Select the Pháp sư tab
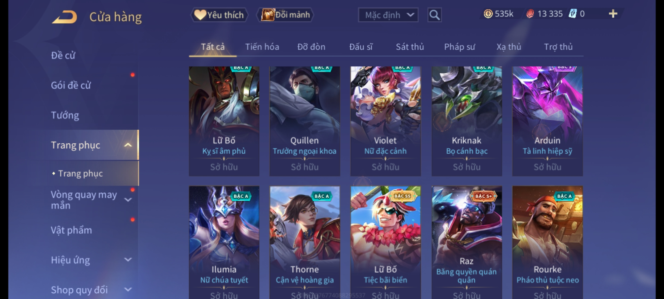Viewport: 664px width, 299px height. coord(460,47)
